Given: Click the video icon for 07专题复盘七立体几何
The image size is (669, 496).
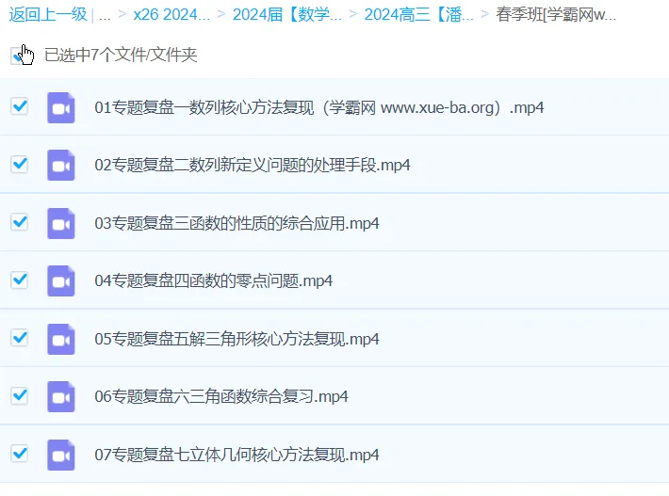Looking at the screenshot, I should tap(61, 455).
